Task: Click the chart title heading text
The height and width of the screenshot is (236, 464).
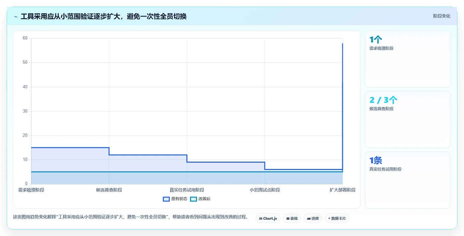Action: tap(103, 16)
